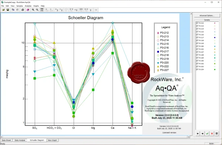Zoom out with the minus magnifier icon
The height and width of the screenshot is (145, 222).
click(x=37, y=10)
